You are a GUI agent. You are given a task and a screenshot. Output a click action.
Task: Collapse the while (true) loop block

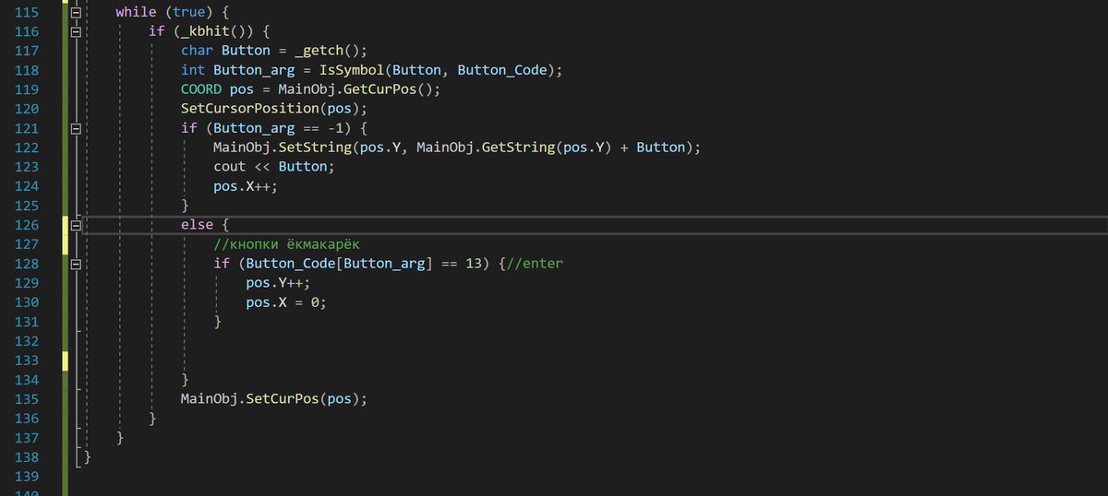pos(78,12)
